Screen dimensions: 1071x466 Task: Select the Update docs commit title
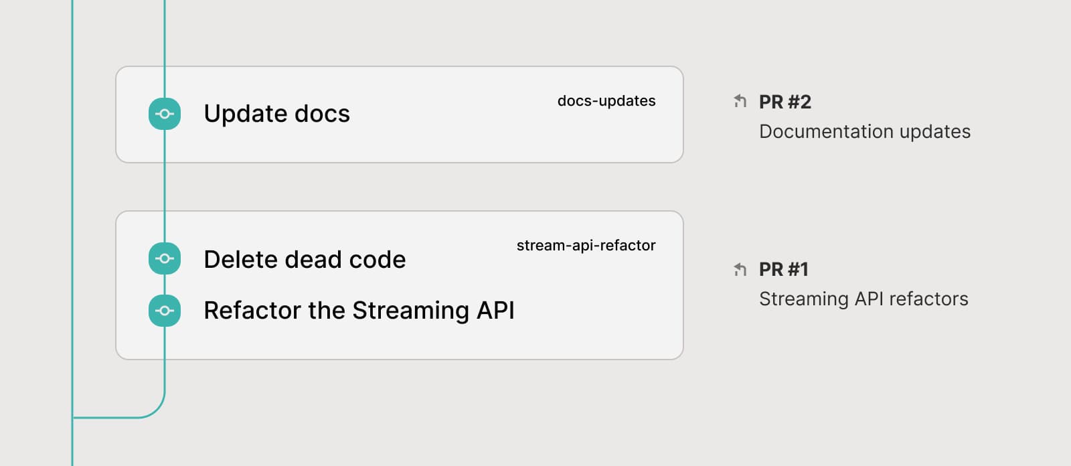(276, 114)
